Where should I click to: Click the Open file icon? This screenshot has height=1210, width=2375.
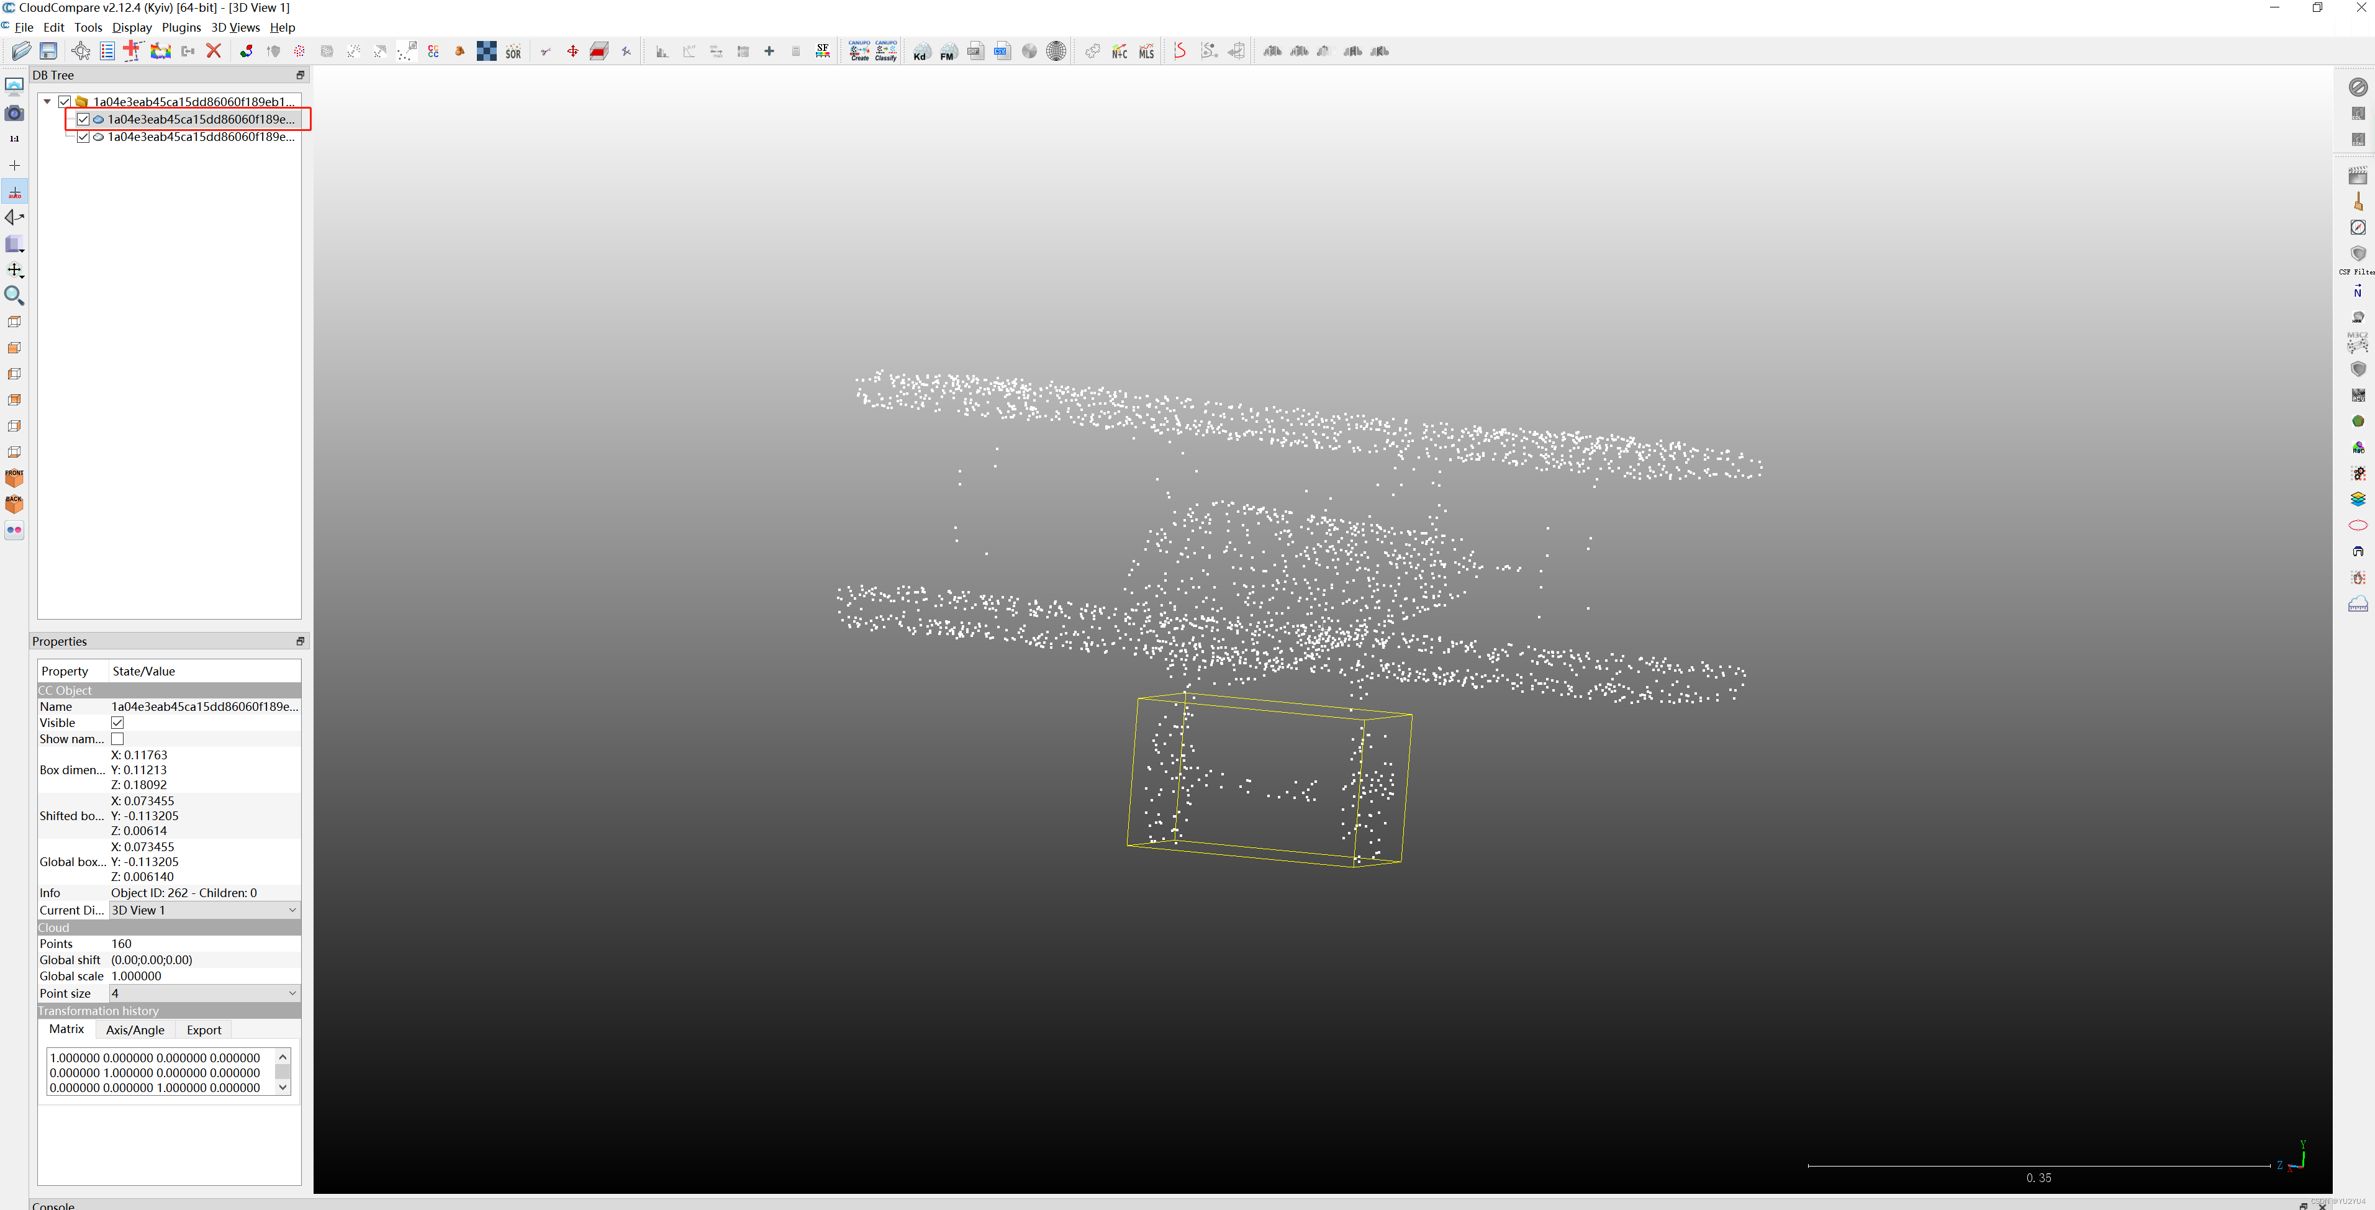tap(21, 52)
